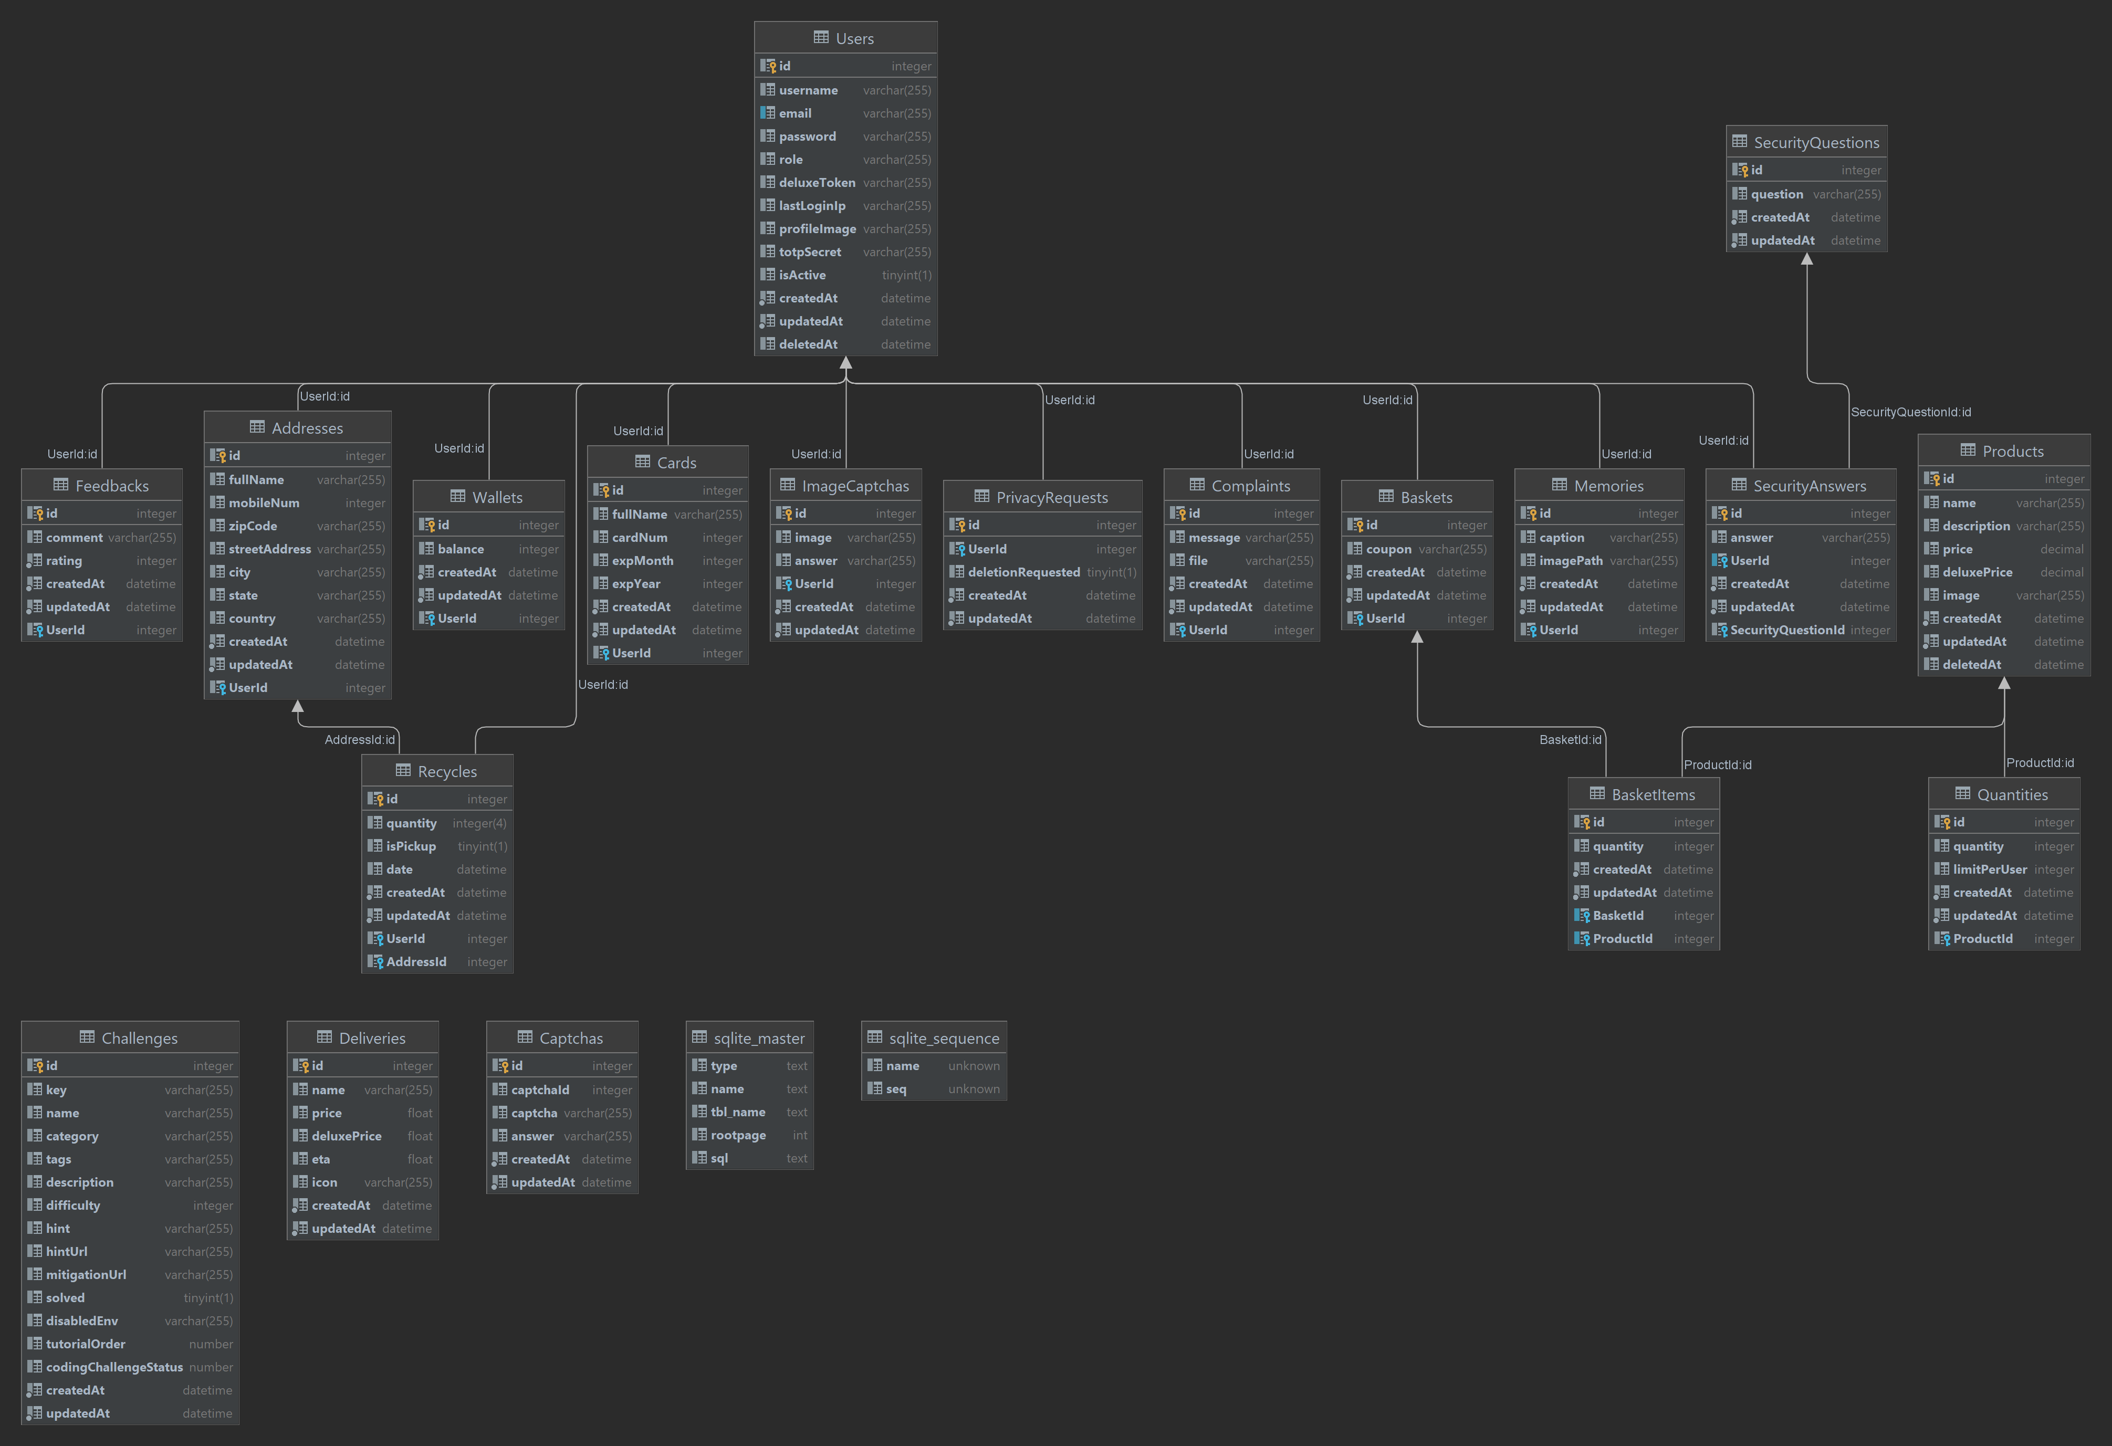The height and width of the screenshot is (1446, 2112).
Task: Select the rootpage column in sqlite_master
Action: click(x=750, y=1135)
